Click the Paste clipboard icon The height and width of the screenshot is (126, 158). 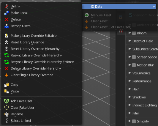(x=7, y=91)
